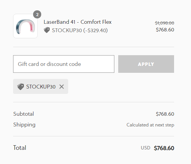Click the Gift card or discount code field
Viewport: 191px width, 164px height.
(64, 64)
